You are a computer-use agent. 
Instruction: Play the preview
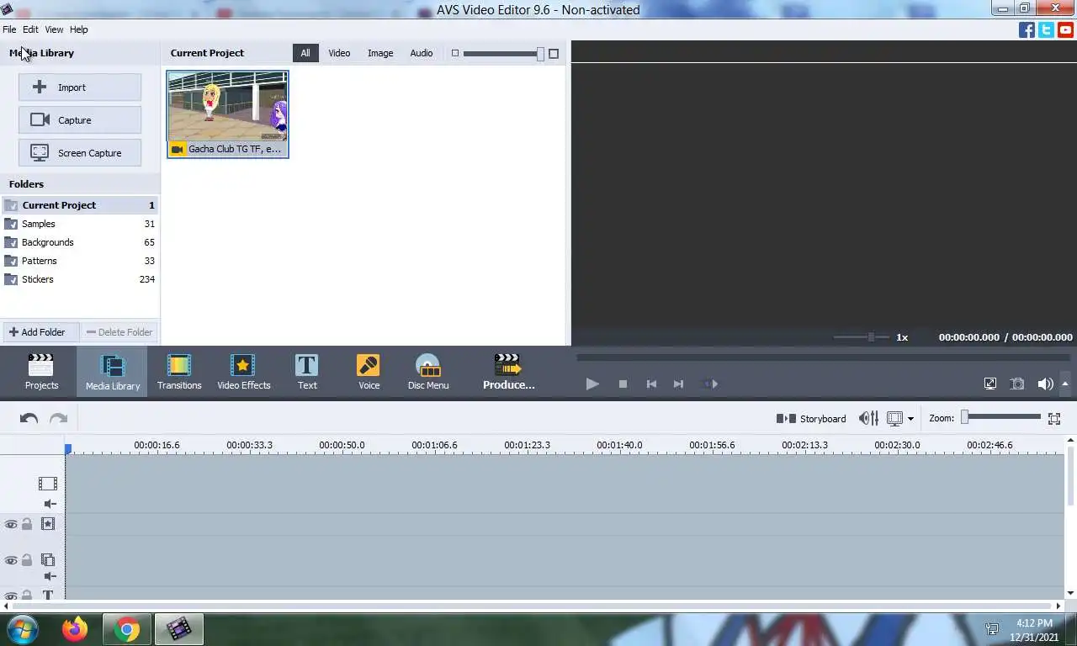click(592, 384)
